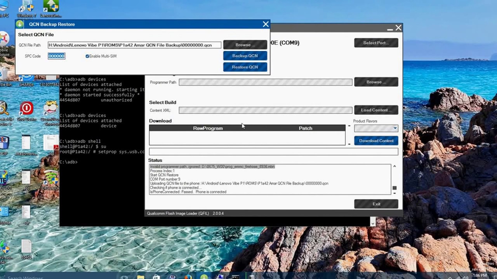Click the download progress bar in QFIL
Screen dimensions: 497x279
[273, 152]
